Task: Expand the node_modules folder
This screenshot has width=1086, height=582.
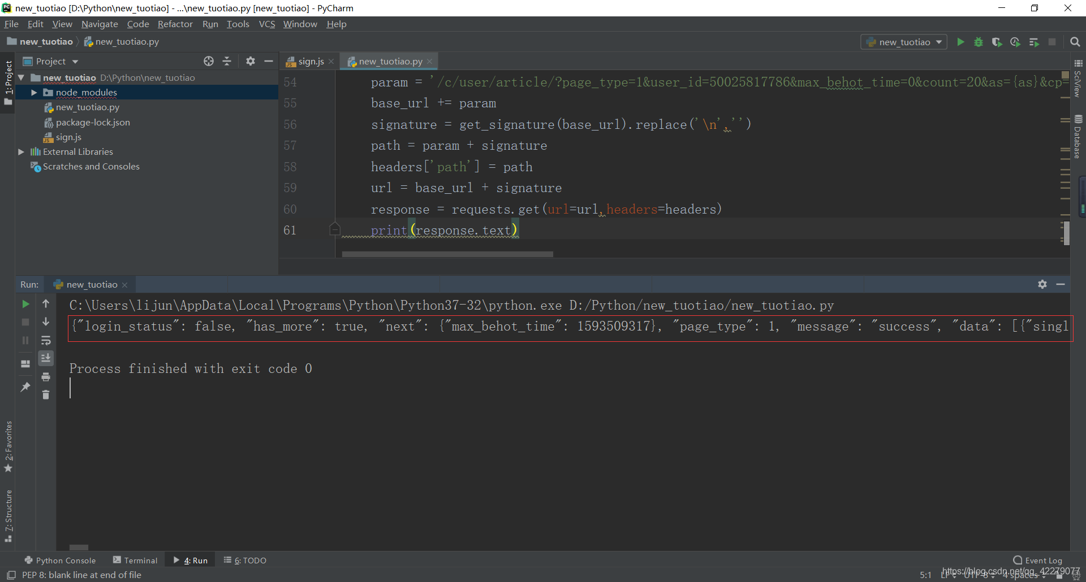Action: tap(34, 93)
